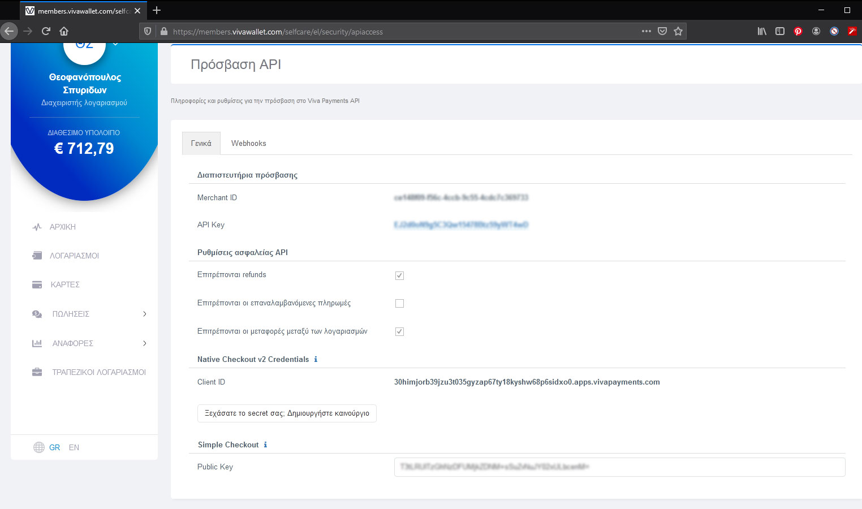Screen dimensions: 862x509
Task: Click the coins icon beside ΠΩΛΗΣΕΙΣ
Action: [x=37, y=313]
